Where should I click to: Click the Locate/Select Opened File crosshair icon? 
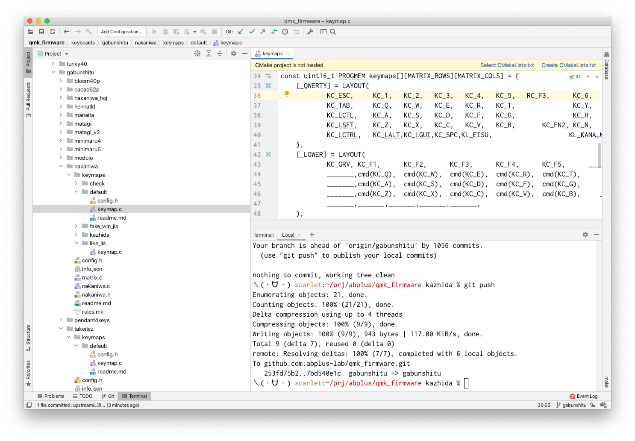pyautogui.click(x=197, y=53)
